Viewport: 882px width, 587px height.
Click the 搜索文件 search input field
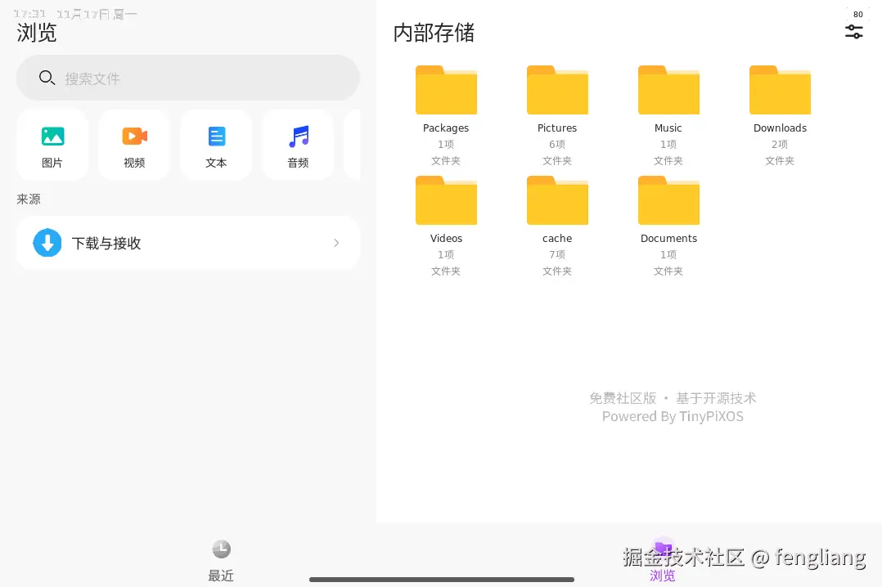click(x=188, y=78)
